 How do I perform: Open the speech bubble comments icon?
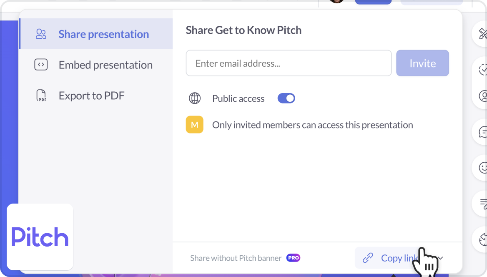[482, 132]
